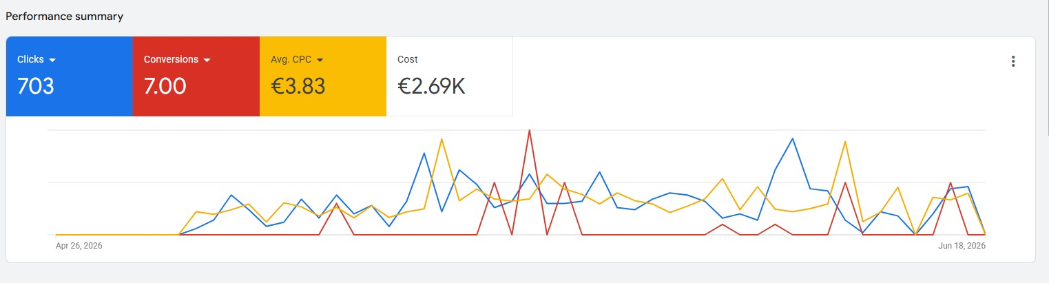This screenshot has width=1049, height=283.
Task: Click the Performance summary heading
Action: click(65, 16)
